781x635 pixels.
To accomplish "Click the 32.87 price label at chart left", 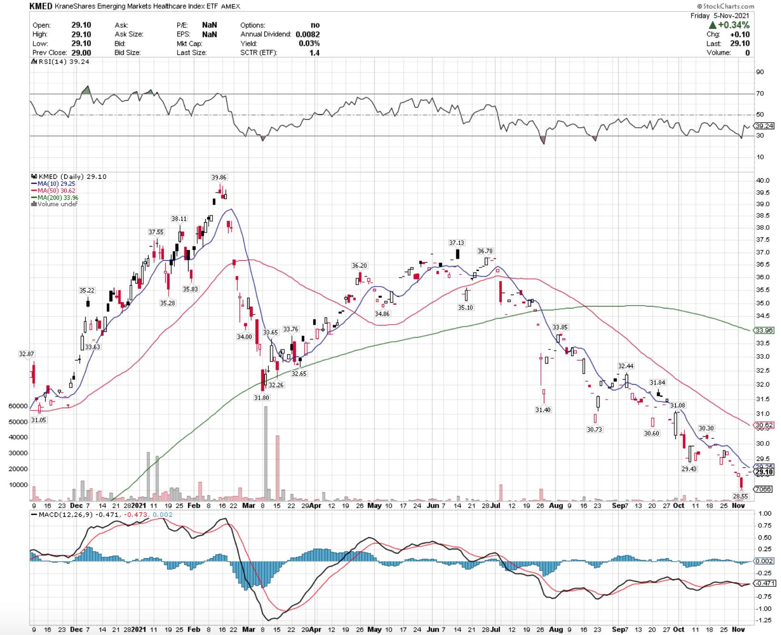I will click(x=27, y=354).
